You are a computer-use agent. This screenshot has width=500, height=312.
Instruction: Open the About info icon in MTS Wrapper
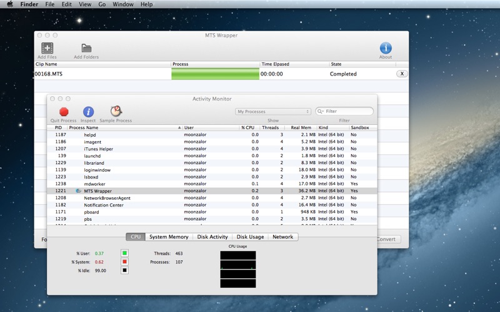[x=386, y=48]
